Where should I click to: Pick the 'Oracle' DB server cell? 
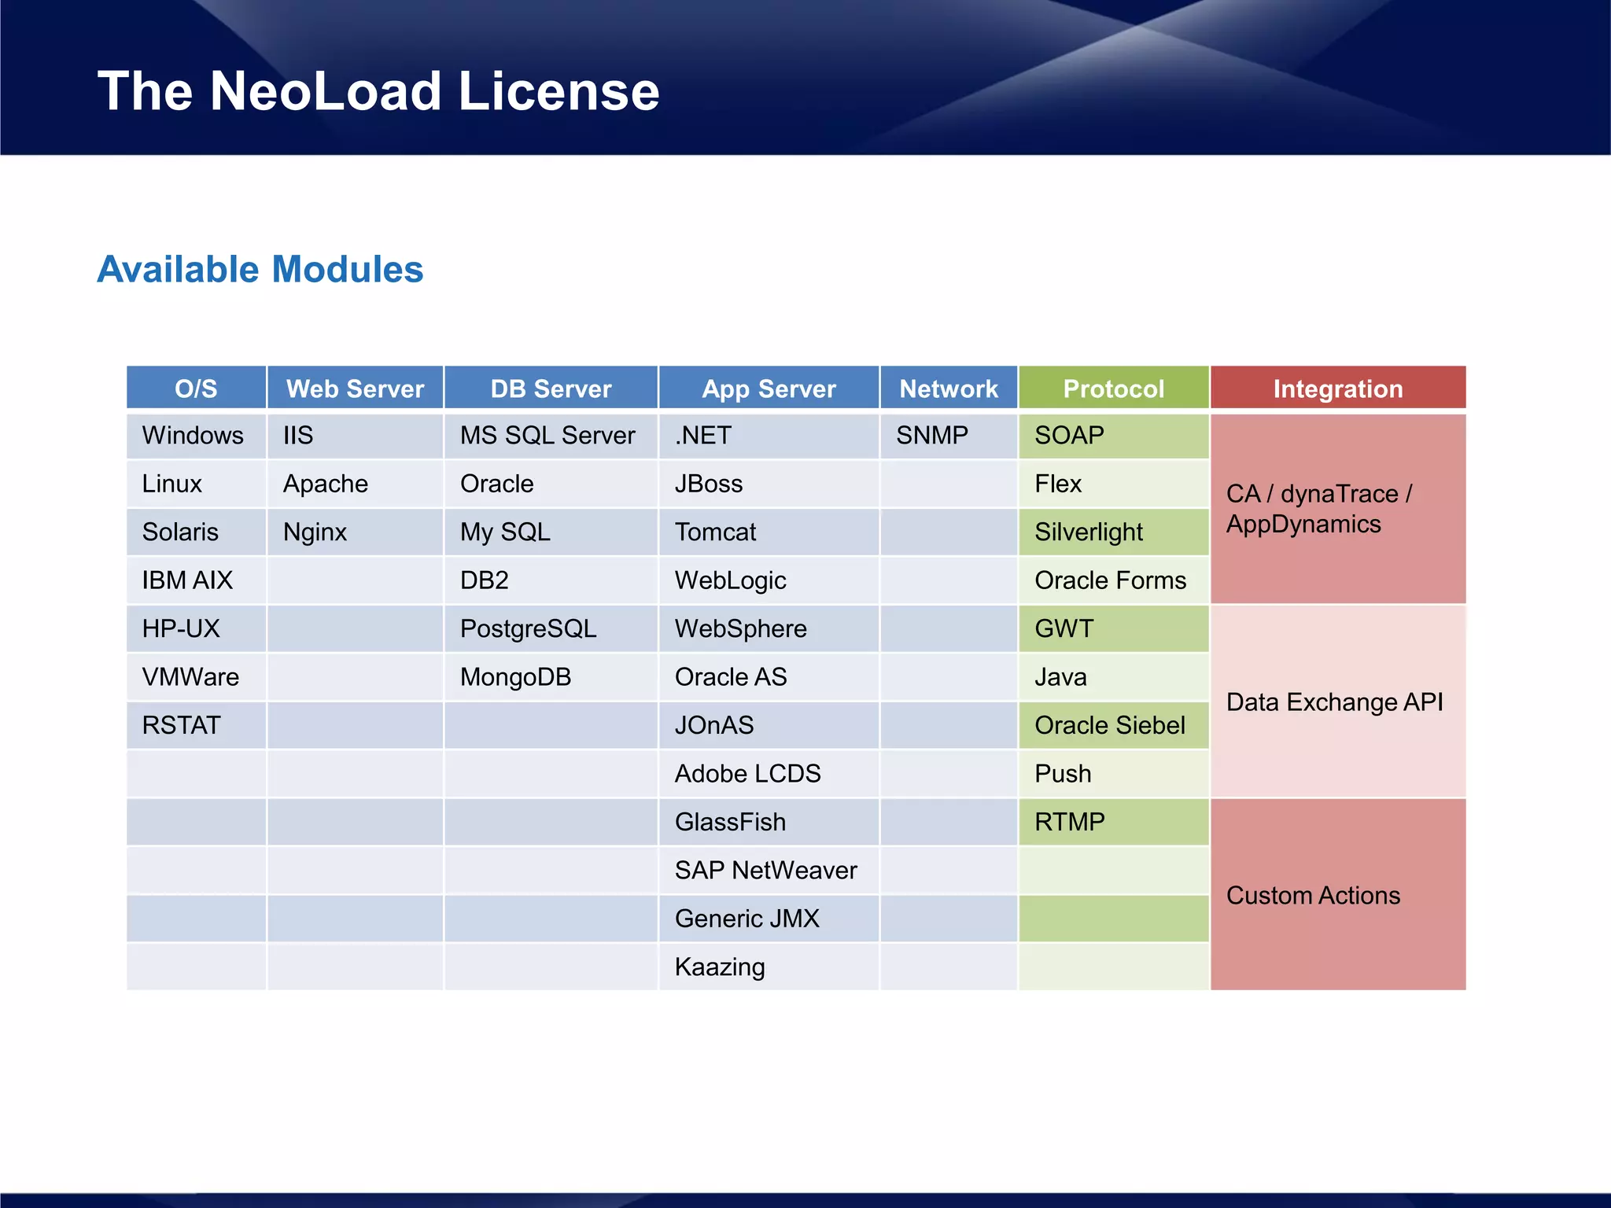pos(551,484)
